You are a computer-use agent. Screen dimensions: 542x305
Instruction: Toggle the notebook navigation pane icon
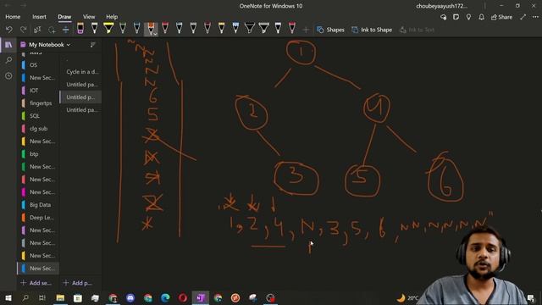8,45
